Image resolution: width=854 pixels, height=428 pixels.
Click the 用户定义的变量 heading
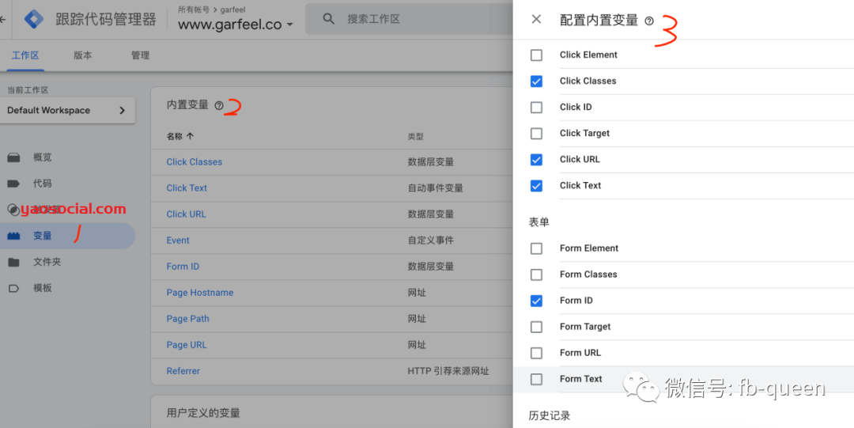click(203, 413)
